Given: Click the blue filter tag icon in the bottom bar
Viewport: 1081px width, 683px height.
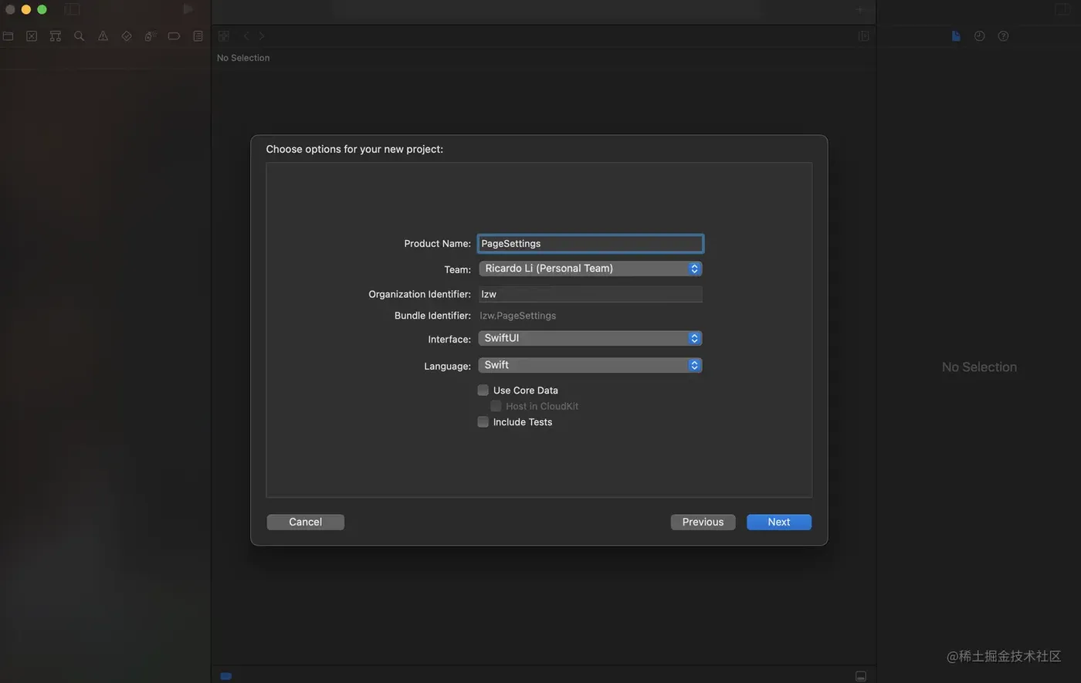Looking at the screenshot, I should pyautogui.click(x=226, y=676).
